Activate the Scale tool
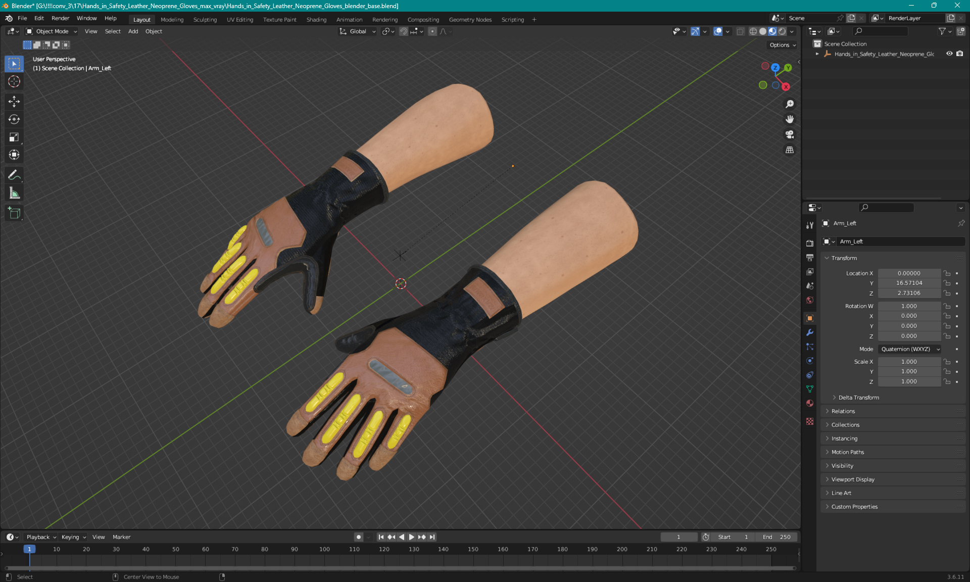The height and width of the screenshot is (582, 970). coord(14,137)
